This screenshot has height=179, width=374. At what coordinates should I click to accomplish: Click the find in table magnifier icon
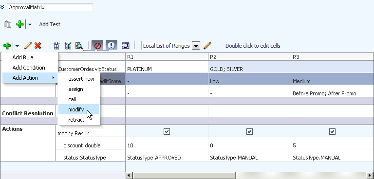click(x=79, y=46)
